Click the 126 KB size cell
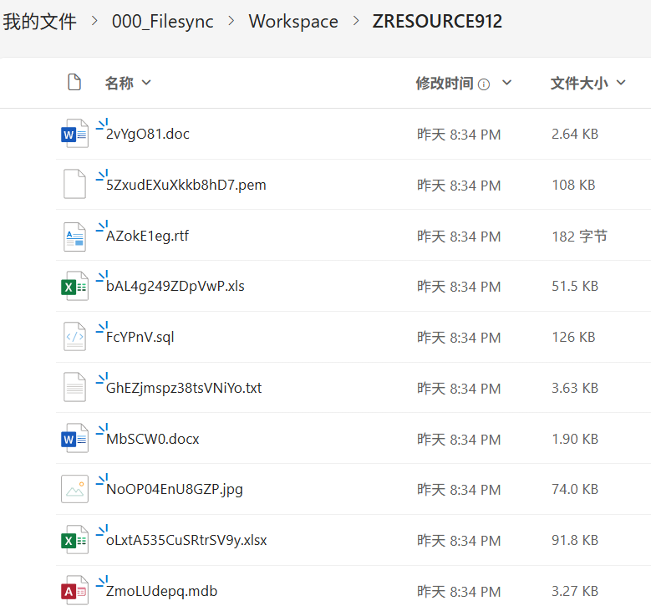Image resolution: width=651 pixels, height=611 pixels. (x=573, y=337)
